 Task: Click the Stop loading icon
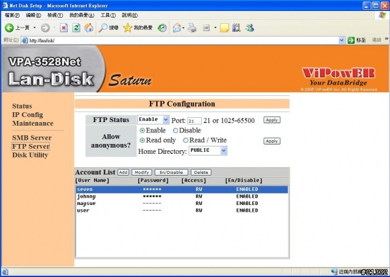[63, 27]
